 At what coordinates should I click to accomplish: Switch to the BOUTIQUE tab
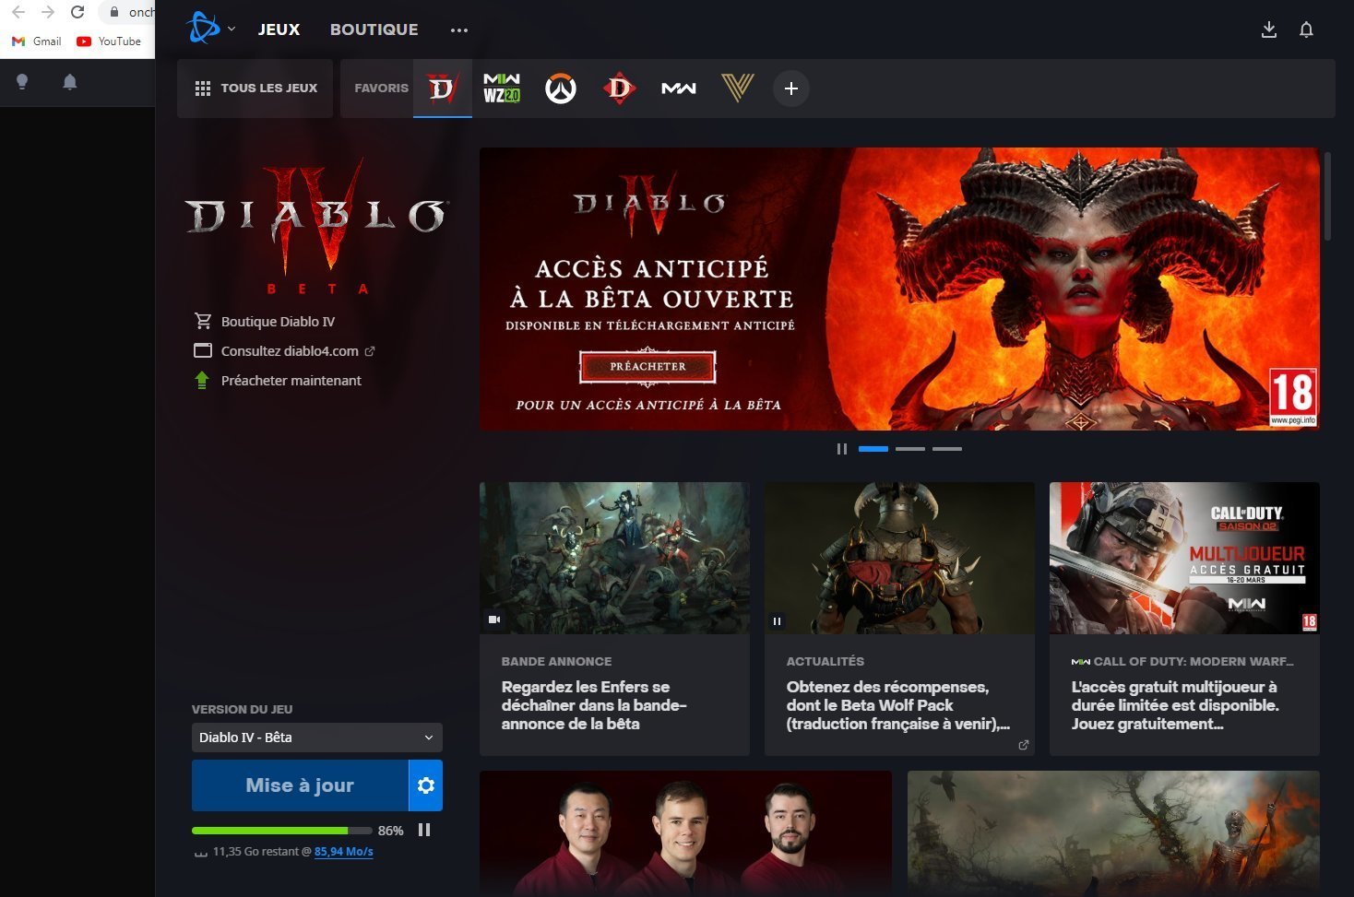[x=374, y=30]
